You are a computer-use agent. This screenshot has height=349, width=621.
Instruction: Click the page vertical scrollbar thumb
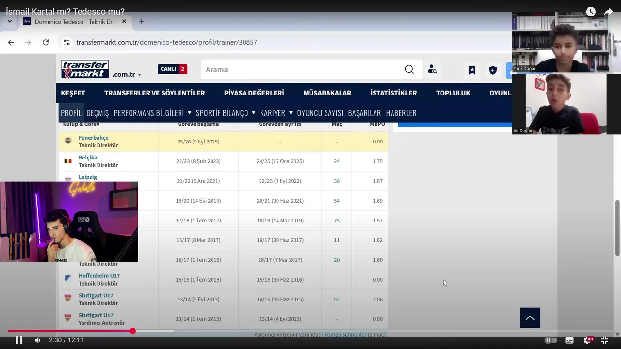pos(617,228)
